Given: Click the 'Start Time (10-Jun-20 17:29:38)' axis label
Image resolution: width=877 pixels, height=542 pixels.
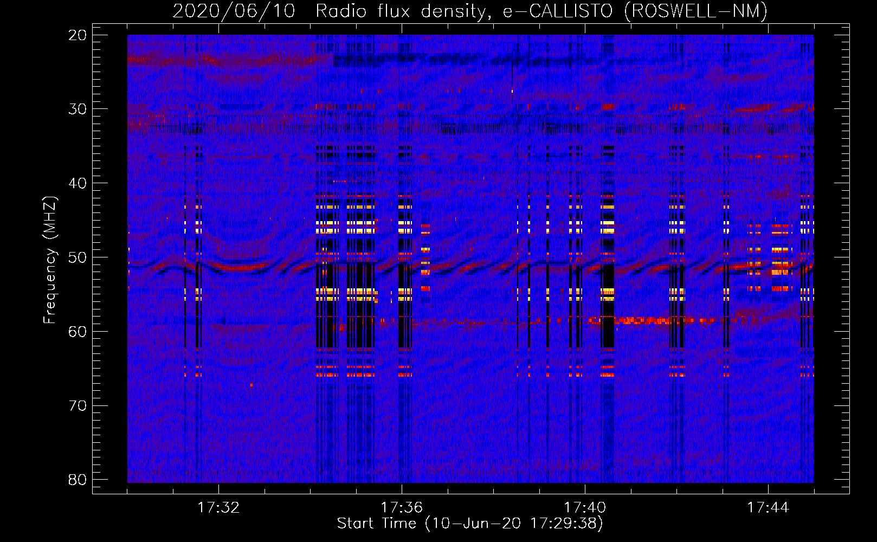Looking at the screenshot, I should click(470, 524).
